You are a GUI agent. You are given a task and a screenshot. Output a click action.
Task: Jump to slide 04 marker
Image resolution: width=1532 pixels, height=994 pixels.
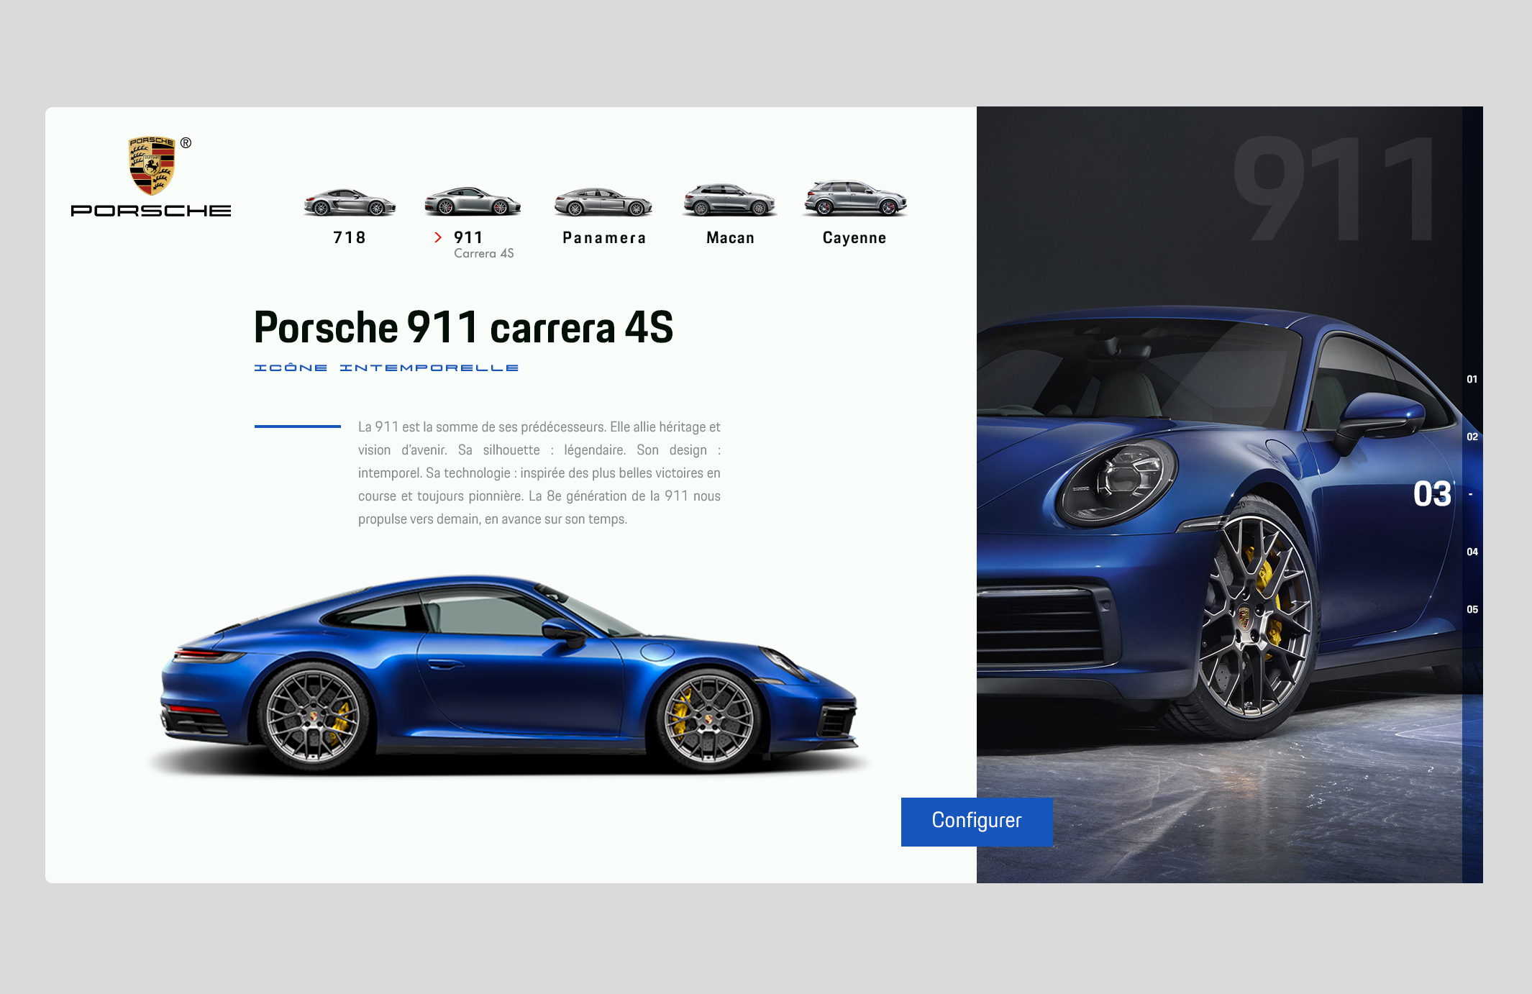(1472, 552)
